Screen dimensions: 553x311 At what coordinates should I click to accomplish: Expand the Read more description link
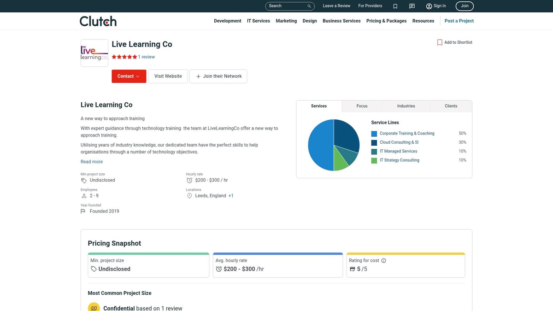(92, 162)
